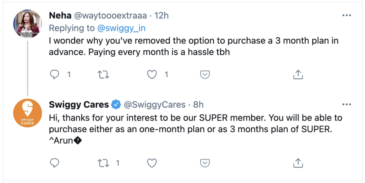This screenshot has width=365, height=183.
Task: Open the 12h timestamp on Neha's tweet
Action: point(161,16)
